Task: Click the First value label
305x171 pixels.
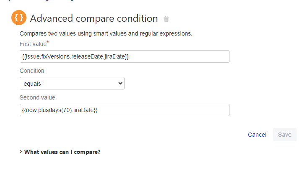Action: point(33,44)
